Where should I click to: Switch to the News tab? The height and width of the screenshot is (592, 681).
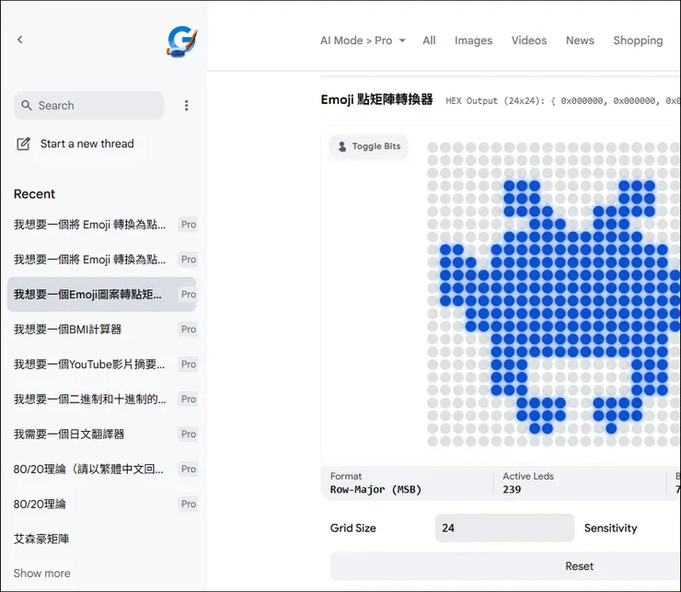coord(580,41)
